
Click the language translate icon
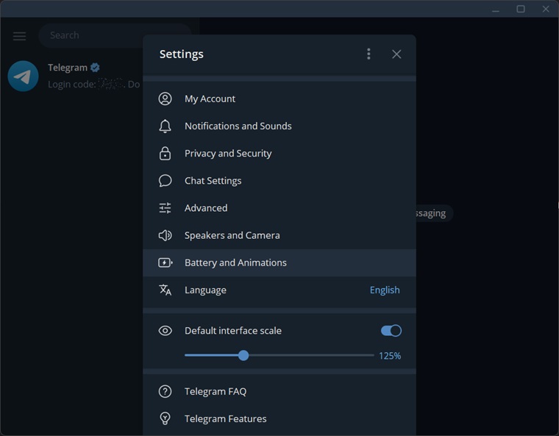click(165, 290)
